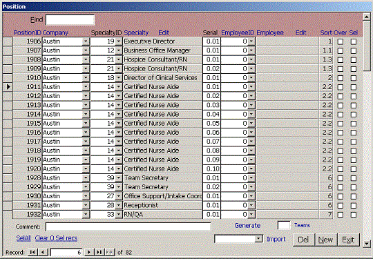Click the SelAll link
Image resolution: width=373 pixels, height=259 pixels.
point(23,238)
